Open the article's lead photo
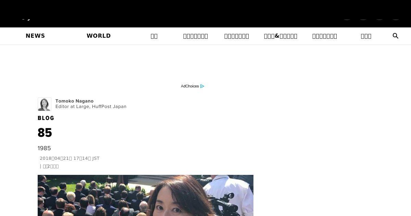Screen dimensions: 411x216 pyautogui.click(x=146, y=195)
